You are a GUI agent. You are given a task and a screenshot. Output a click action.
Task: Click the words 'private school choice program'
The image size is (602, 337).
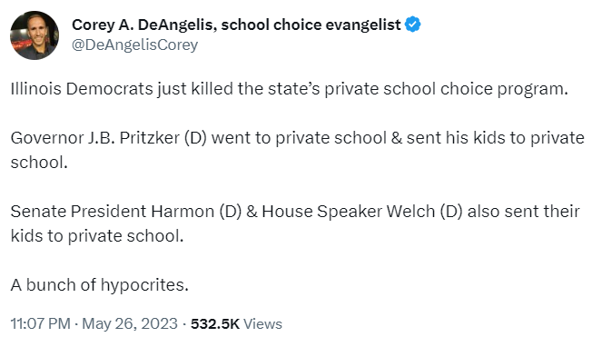[x=445, y=89]
